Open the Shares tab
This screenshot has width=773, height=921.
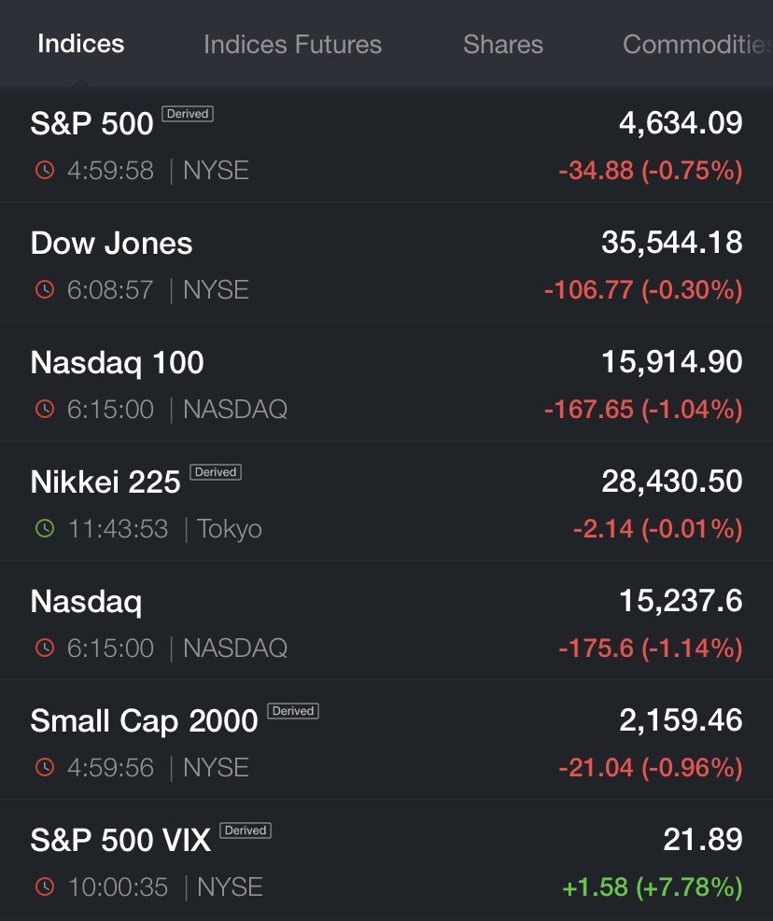click(x=503, y=45)
